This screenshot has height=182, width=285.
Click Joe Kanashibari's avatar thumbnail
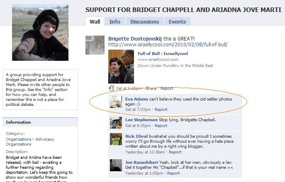point(116,165)
